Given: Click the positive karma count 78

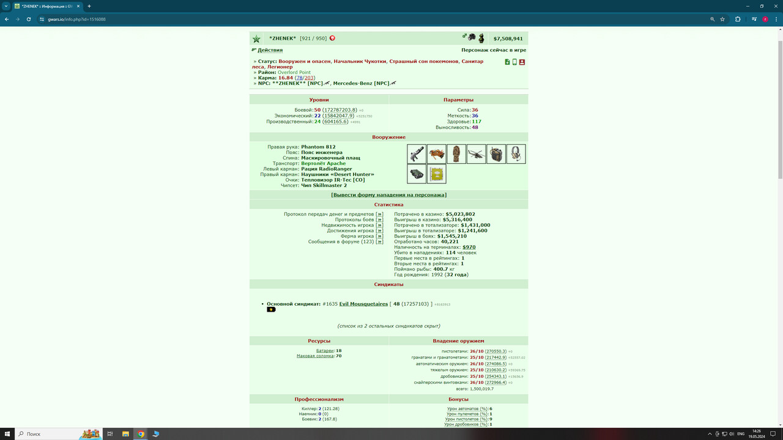Looking at the screenshot, I should [299, 78].
